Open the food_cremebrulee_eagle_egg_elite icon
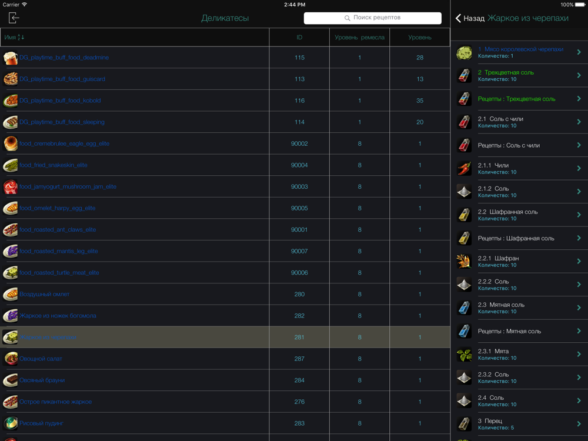The image size is (588, 441). point(11,143)
